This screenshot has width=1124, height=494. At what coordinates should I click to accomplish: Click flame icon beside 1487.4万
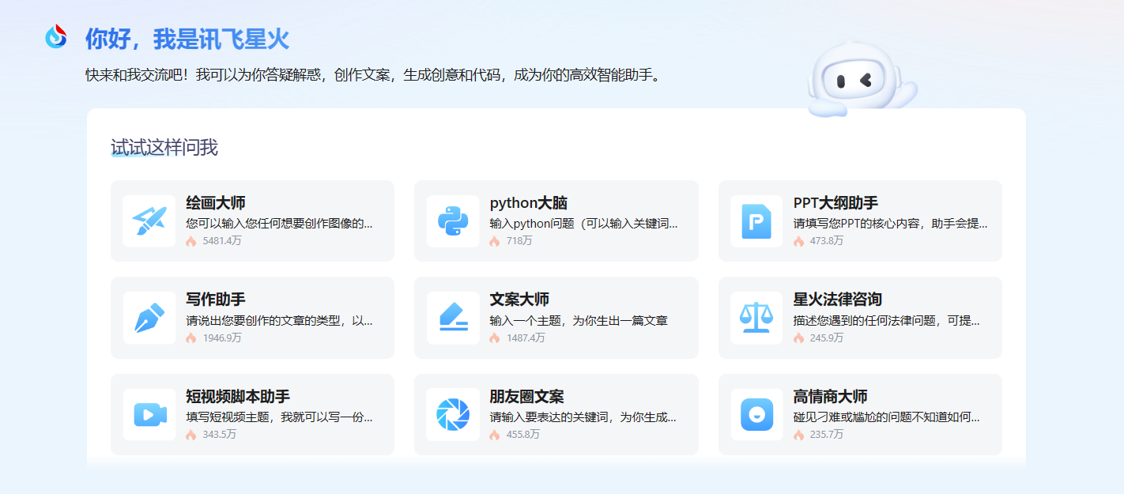[495, 338]
